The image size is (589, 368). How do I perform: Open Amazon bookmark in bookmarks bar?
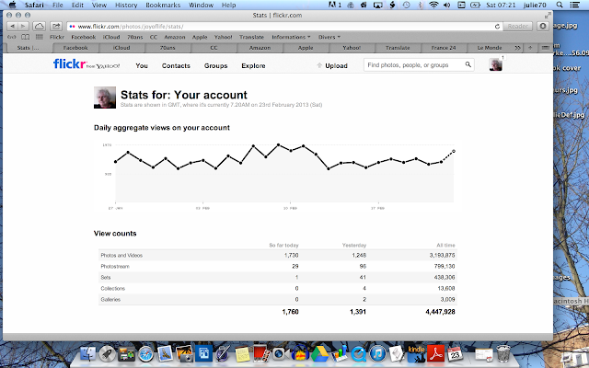pos(175,37)
